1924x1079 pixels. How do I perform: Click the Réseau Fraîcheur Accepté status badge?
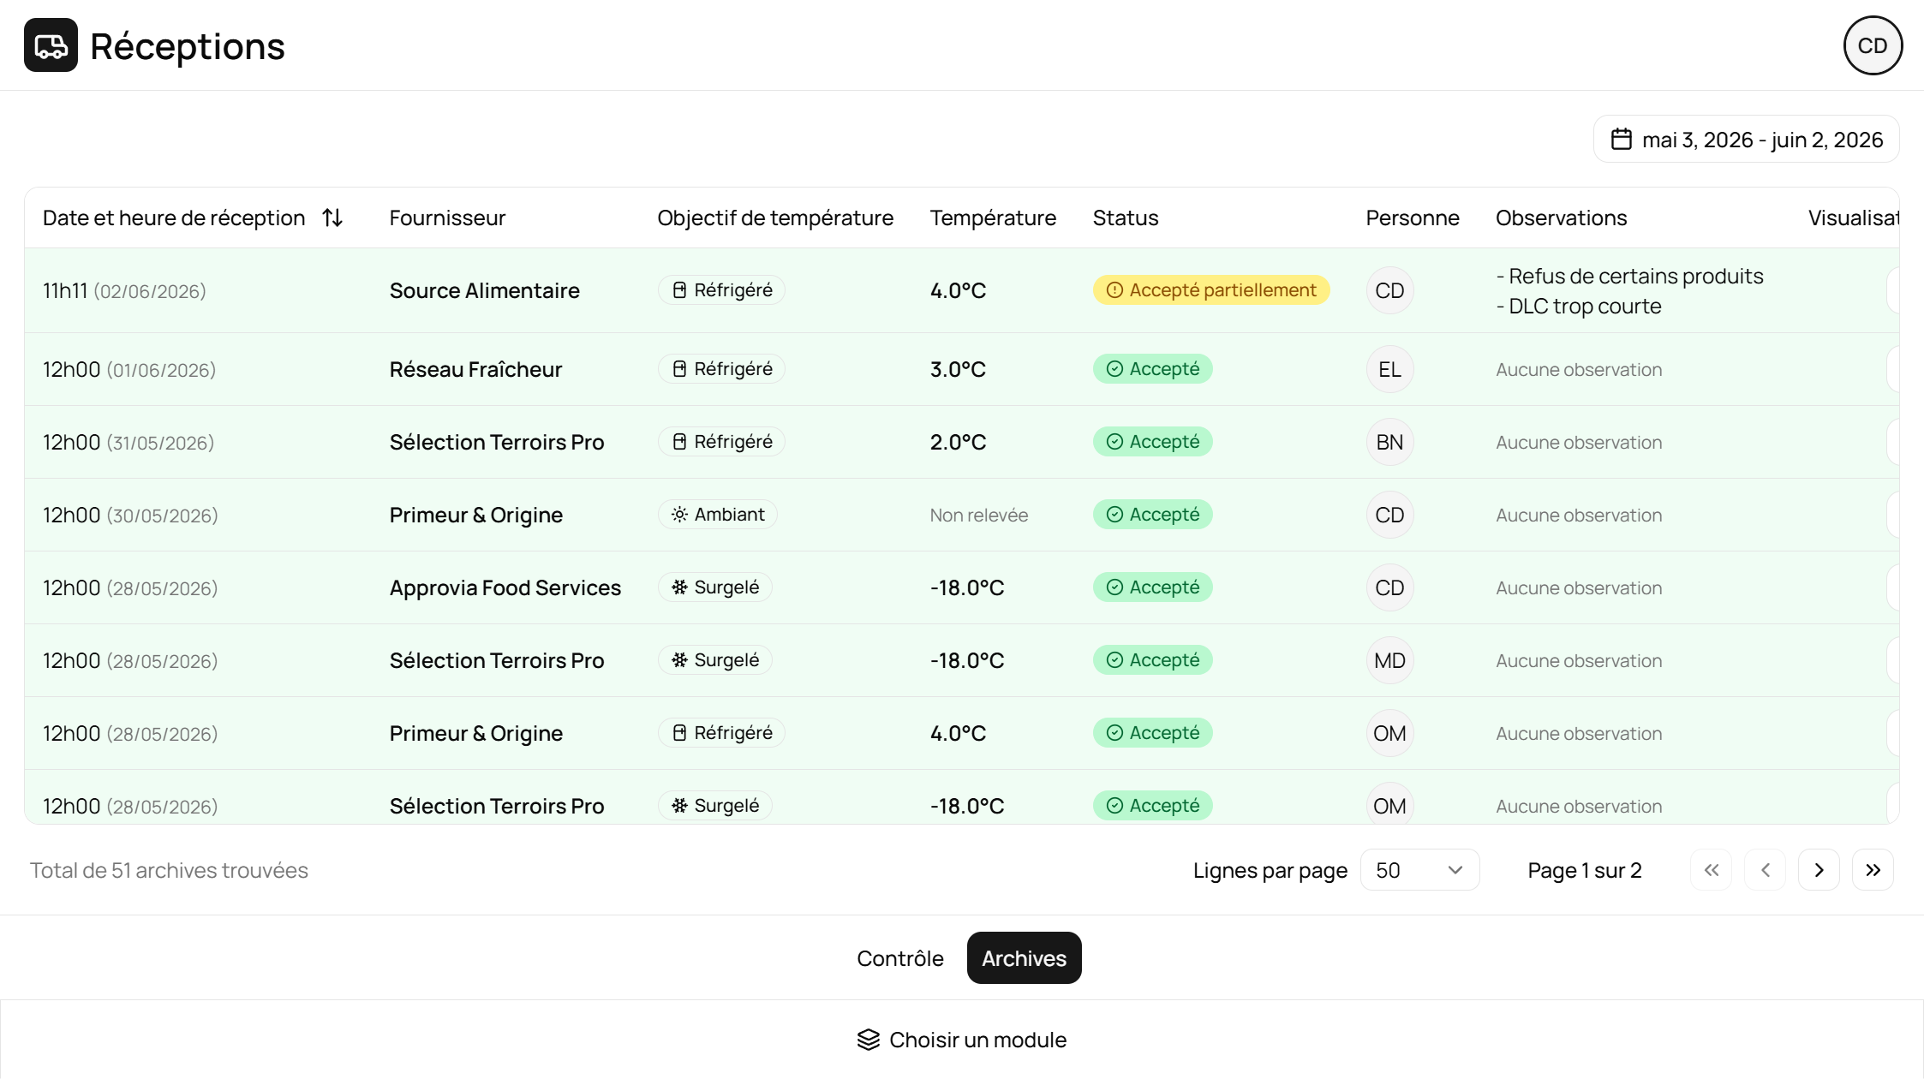click(x=1152, y=369)
